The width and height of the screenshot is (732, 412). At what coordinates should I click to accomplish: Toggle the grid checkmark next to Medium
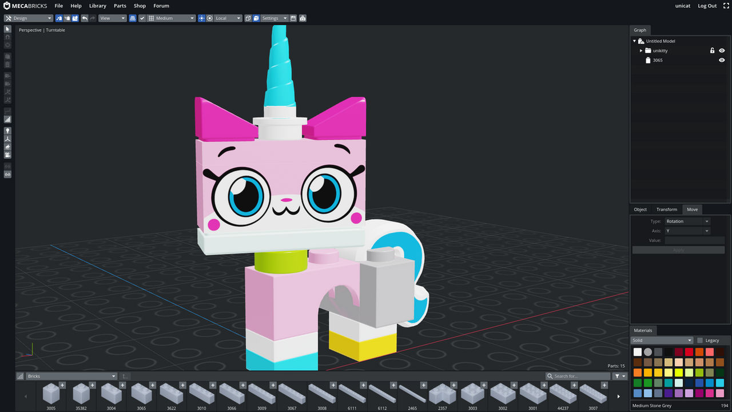[142, 18]
